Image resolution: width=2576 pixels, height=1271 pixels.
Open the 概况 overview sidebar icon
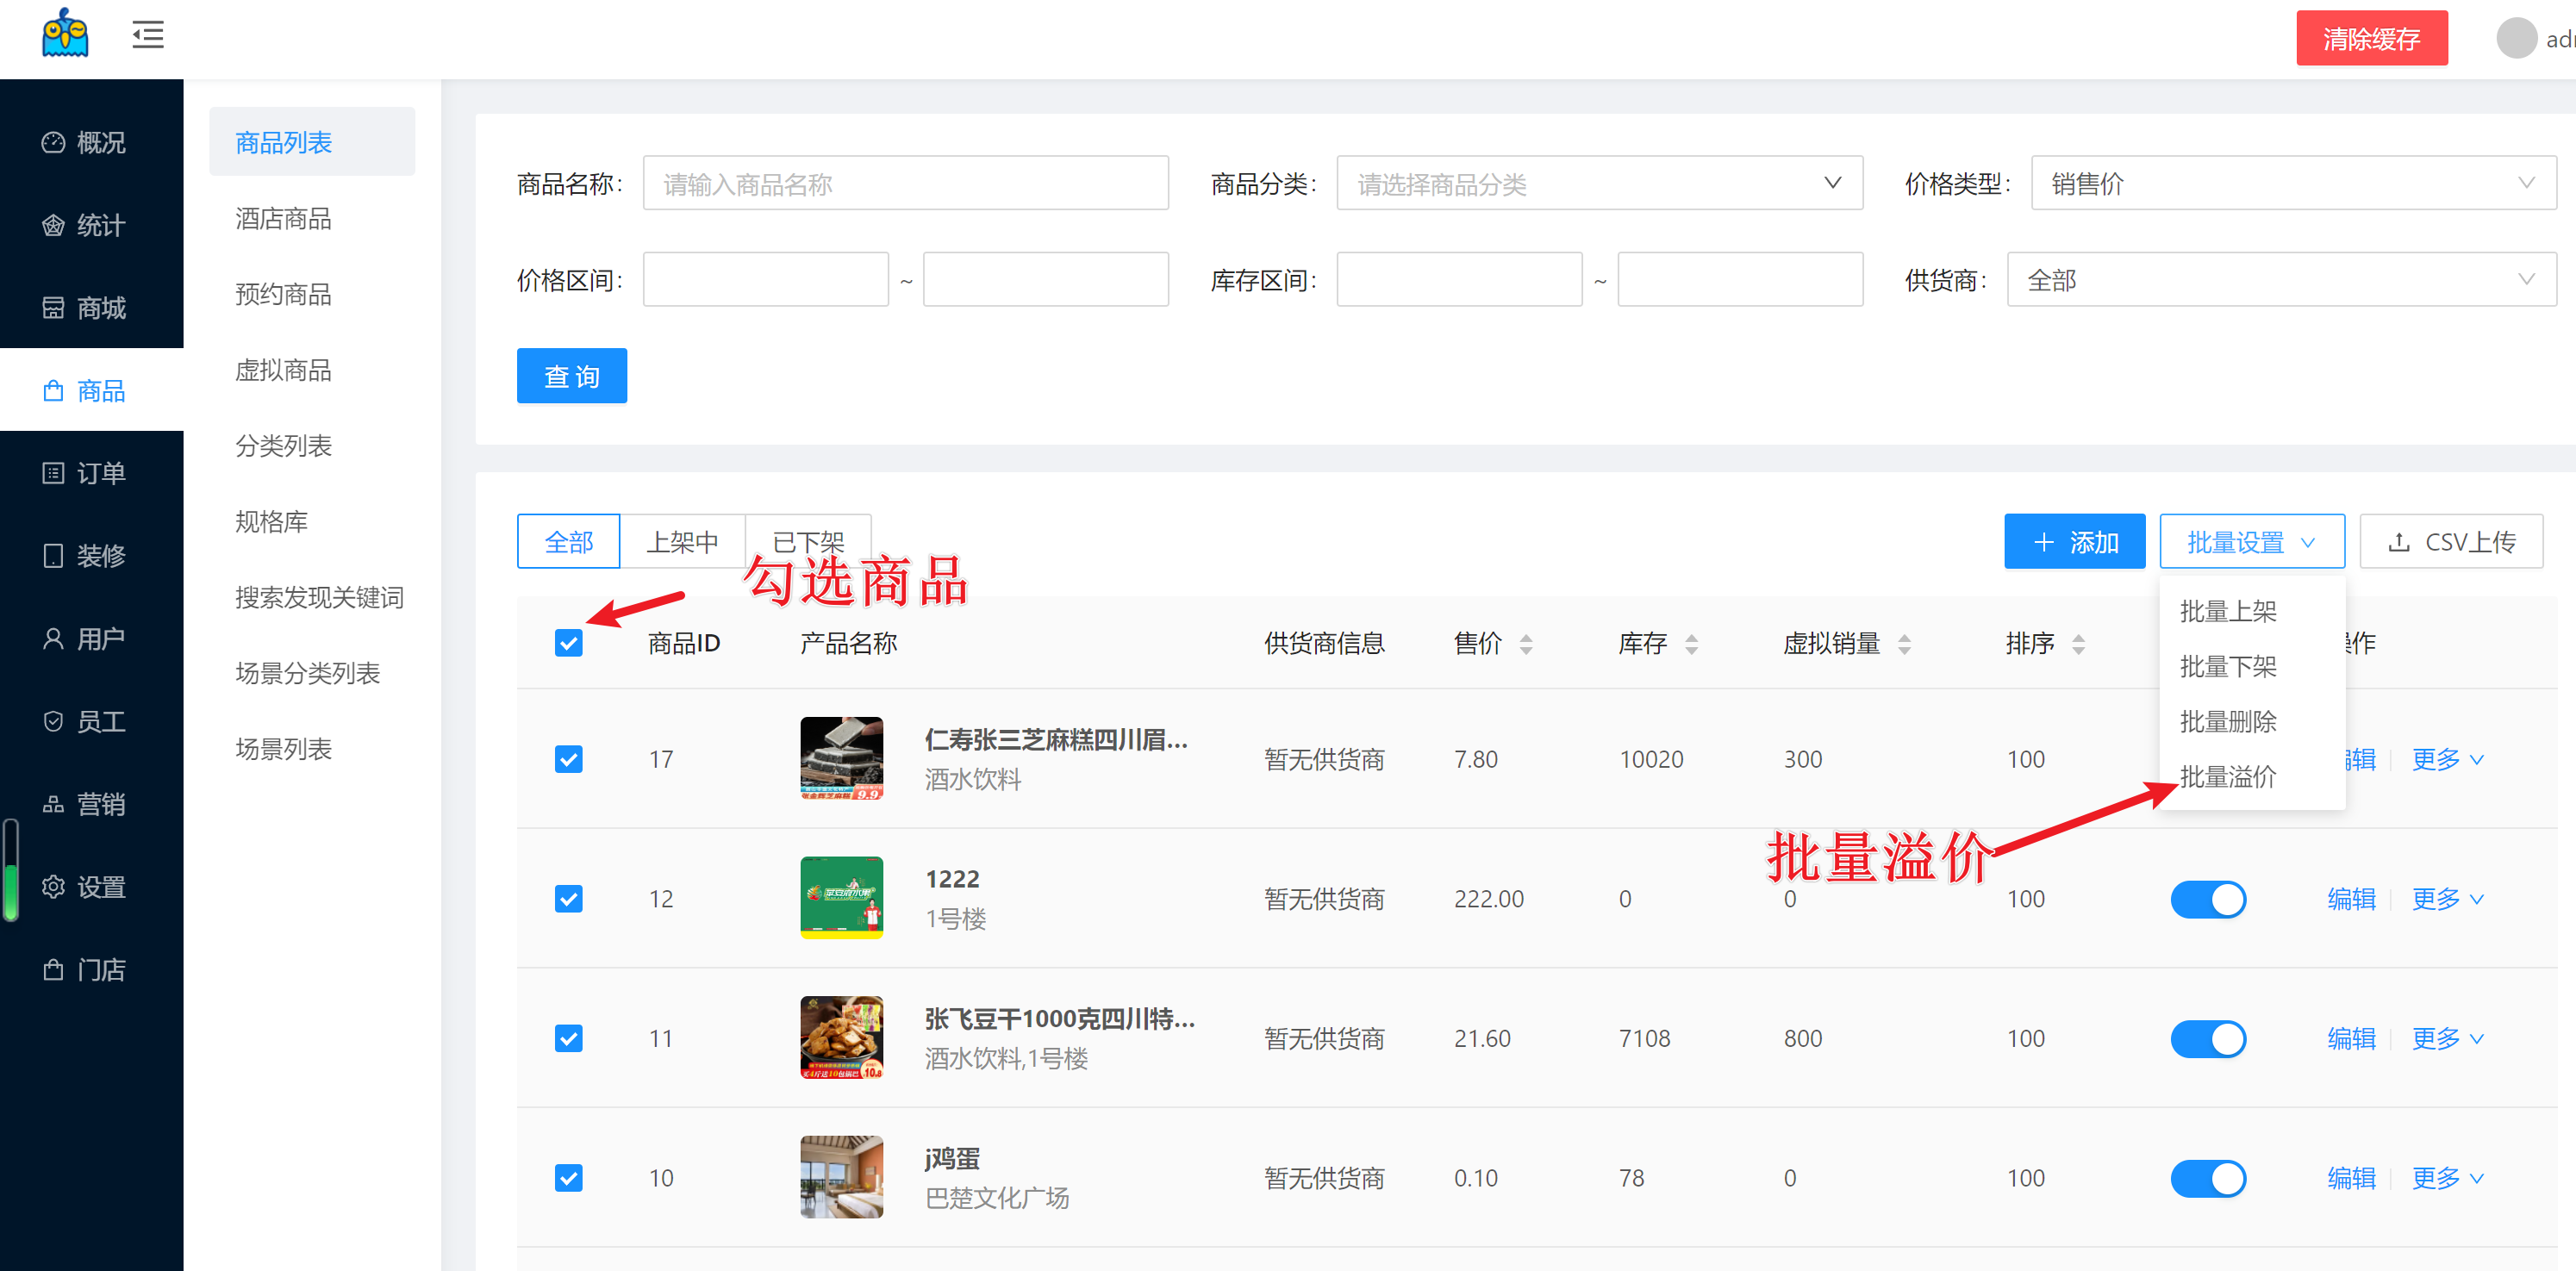click(x=53, y=143)
